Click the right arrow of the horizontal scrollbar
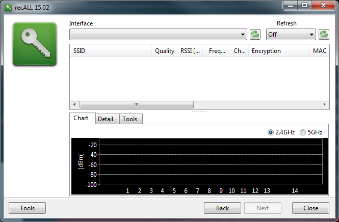The height and width of the screenshot is (222, 339). [325, 104]
